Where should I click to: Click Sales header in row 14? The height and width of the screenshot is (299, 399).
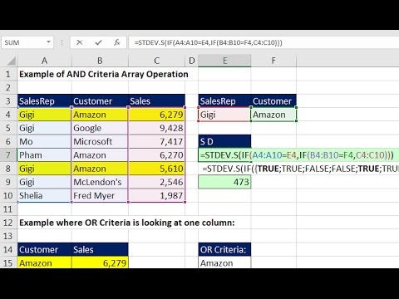[100, 249]
